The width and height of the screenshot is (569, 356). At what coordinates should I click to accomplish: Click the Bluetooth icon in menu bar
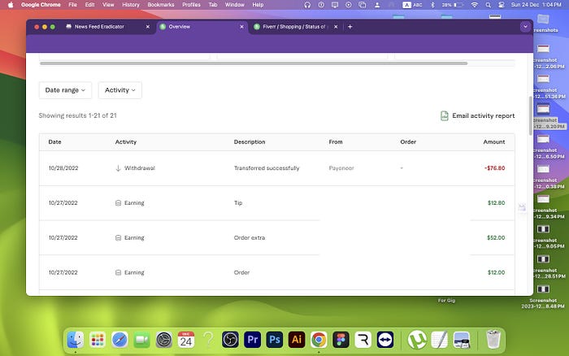(432, 5)
